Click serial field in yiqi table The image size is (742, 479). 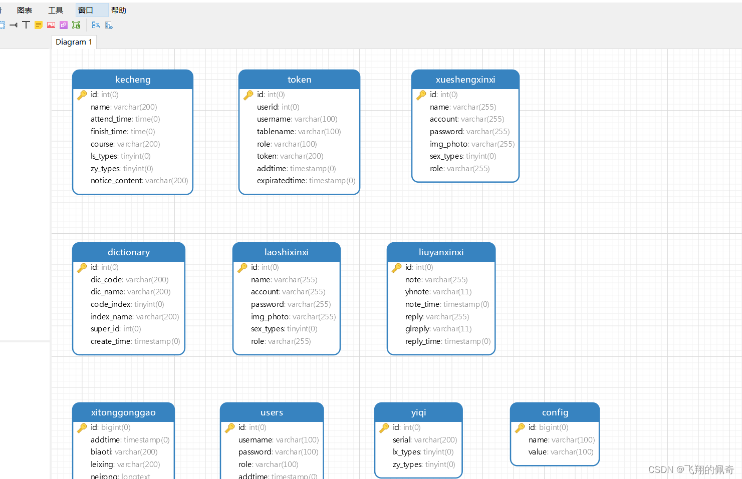click(425, 440)
